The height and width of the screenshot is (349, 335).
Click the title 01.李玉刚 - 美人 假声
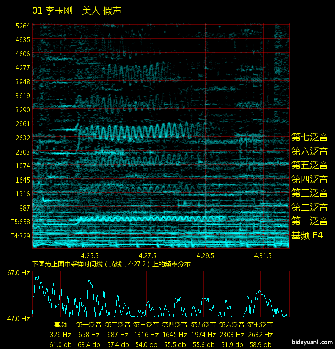(77, 10)
